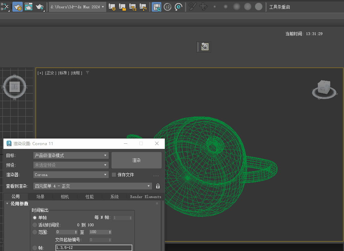The image size is (344, 251).
Task: Select the 活动时间段 radio button
Action: click(x=35, y=225)
